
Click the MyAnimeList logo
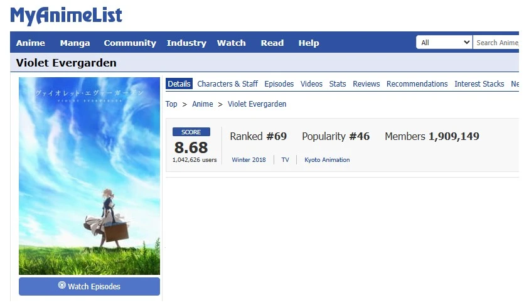[66, 16]
